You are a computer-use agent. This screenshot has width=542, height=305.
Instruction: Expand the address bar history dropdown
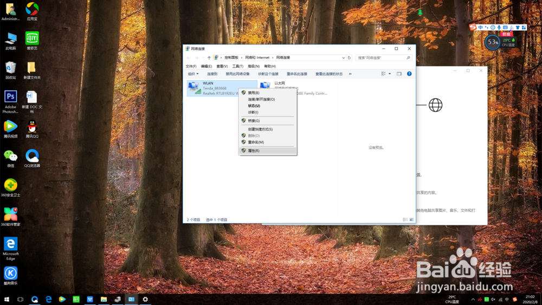pyautogui.click(x=343, y=57)
